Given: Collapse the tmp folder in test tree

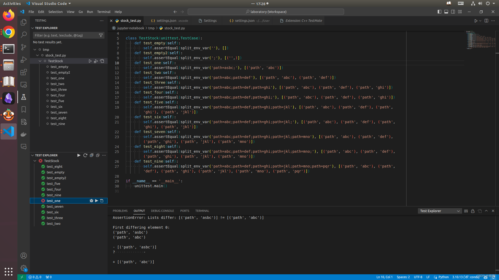Looking at the screenshot, I should point(35,50).
